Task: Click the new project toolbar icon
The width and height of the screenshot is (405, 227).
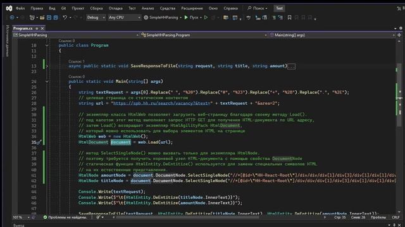Action: click(x=32, y=18)
